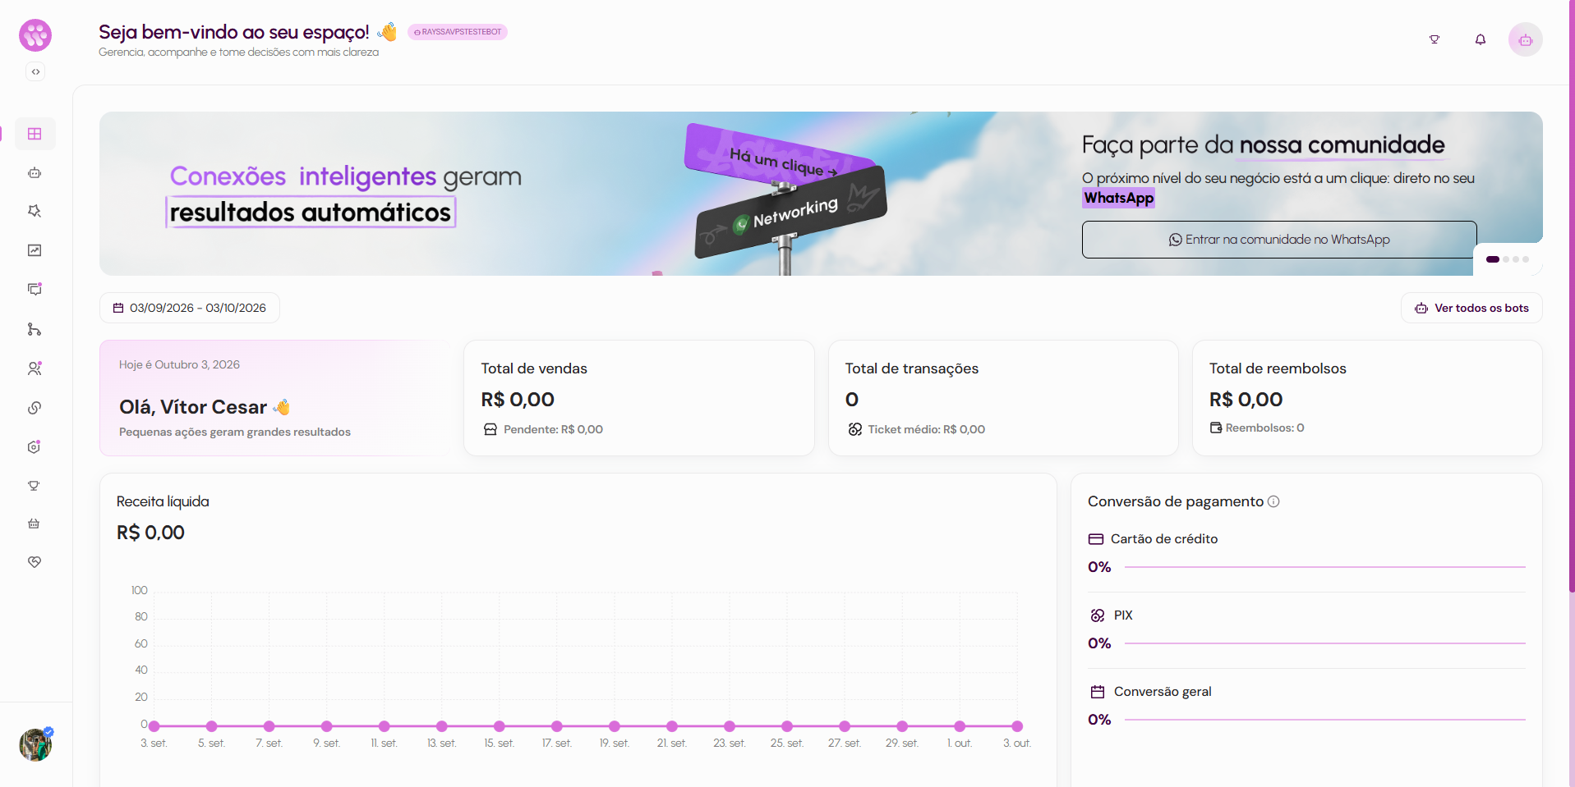Image resolution: width=1575 pixels, height=787 pixels.
Task: Click the handshake icon in sidebar
Action: point(35,562)
